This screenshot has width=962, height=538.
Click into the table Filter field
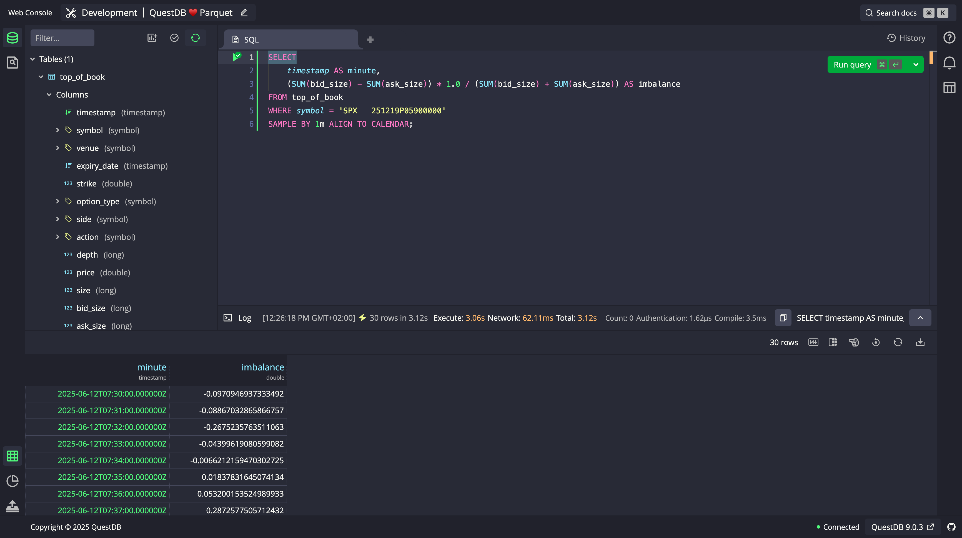pyautogui.click(x=62, y=38)
